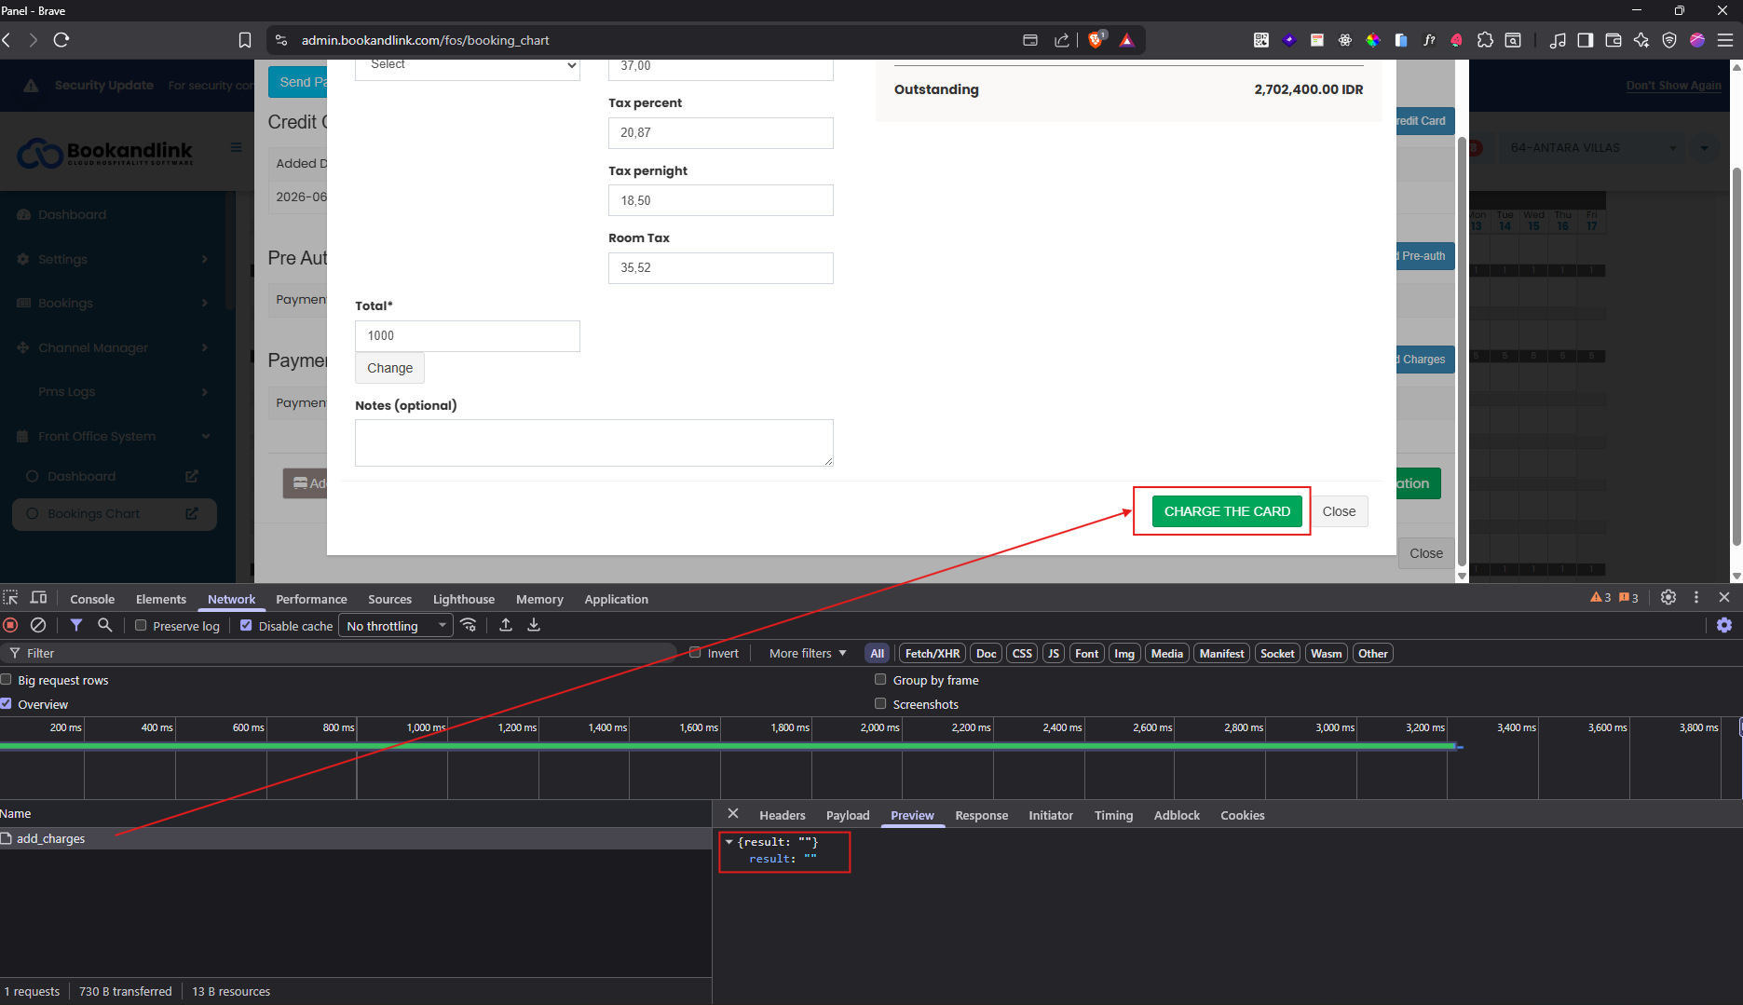Check the Invert filter checkbox
The height and width of the screenshot is (1005, 1743).
[x=695, y=652]
